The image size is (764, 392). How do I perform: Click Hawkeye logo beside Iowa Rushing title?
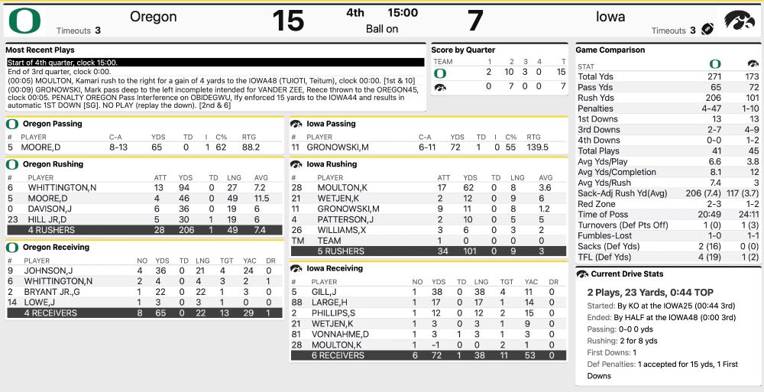(x=296, y=164)
